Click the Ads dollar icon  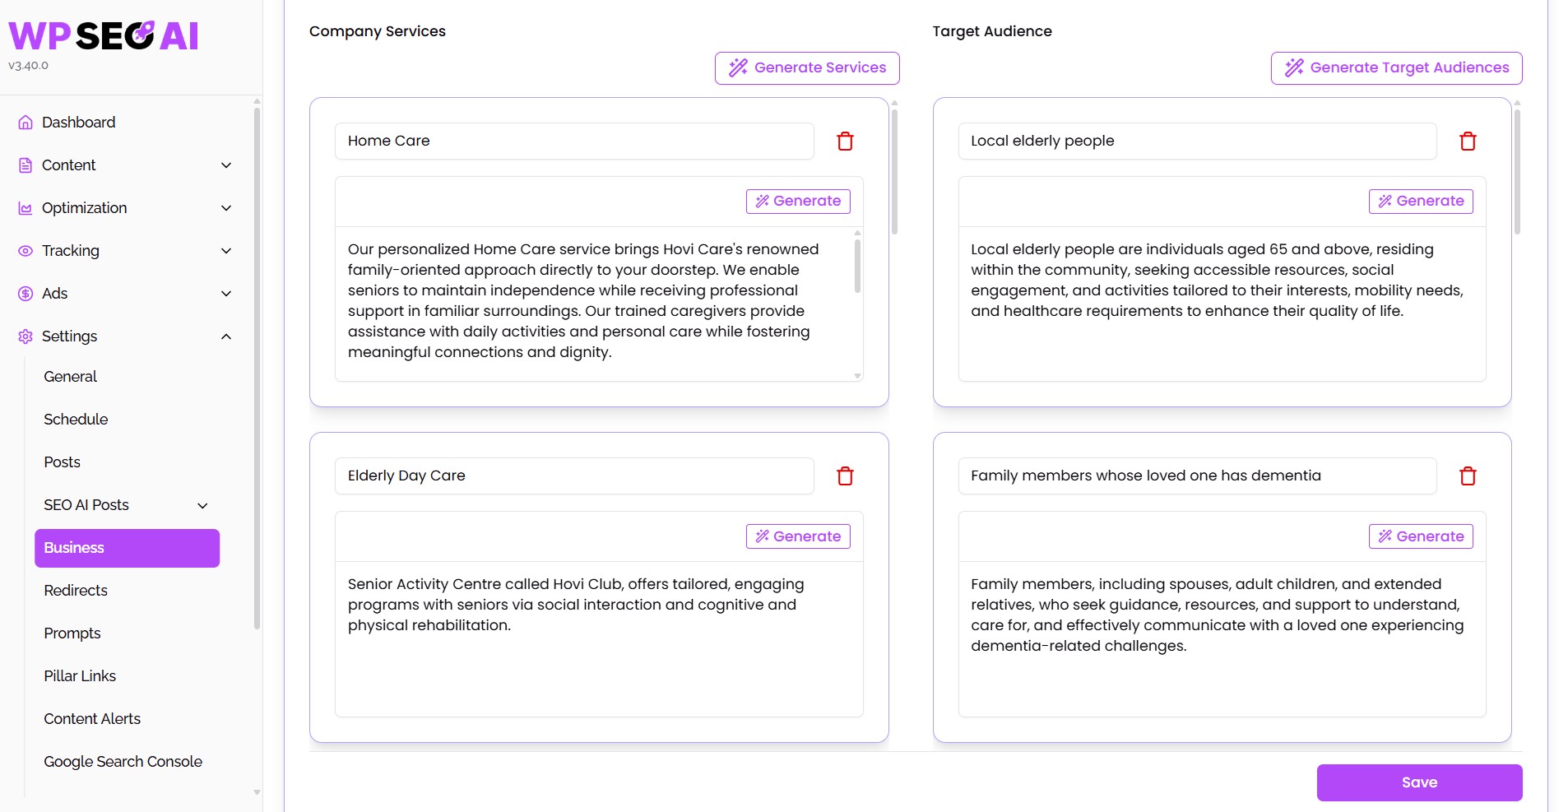point(26,294)
